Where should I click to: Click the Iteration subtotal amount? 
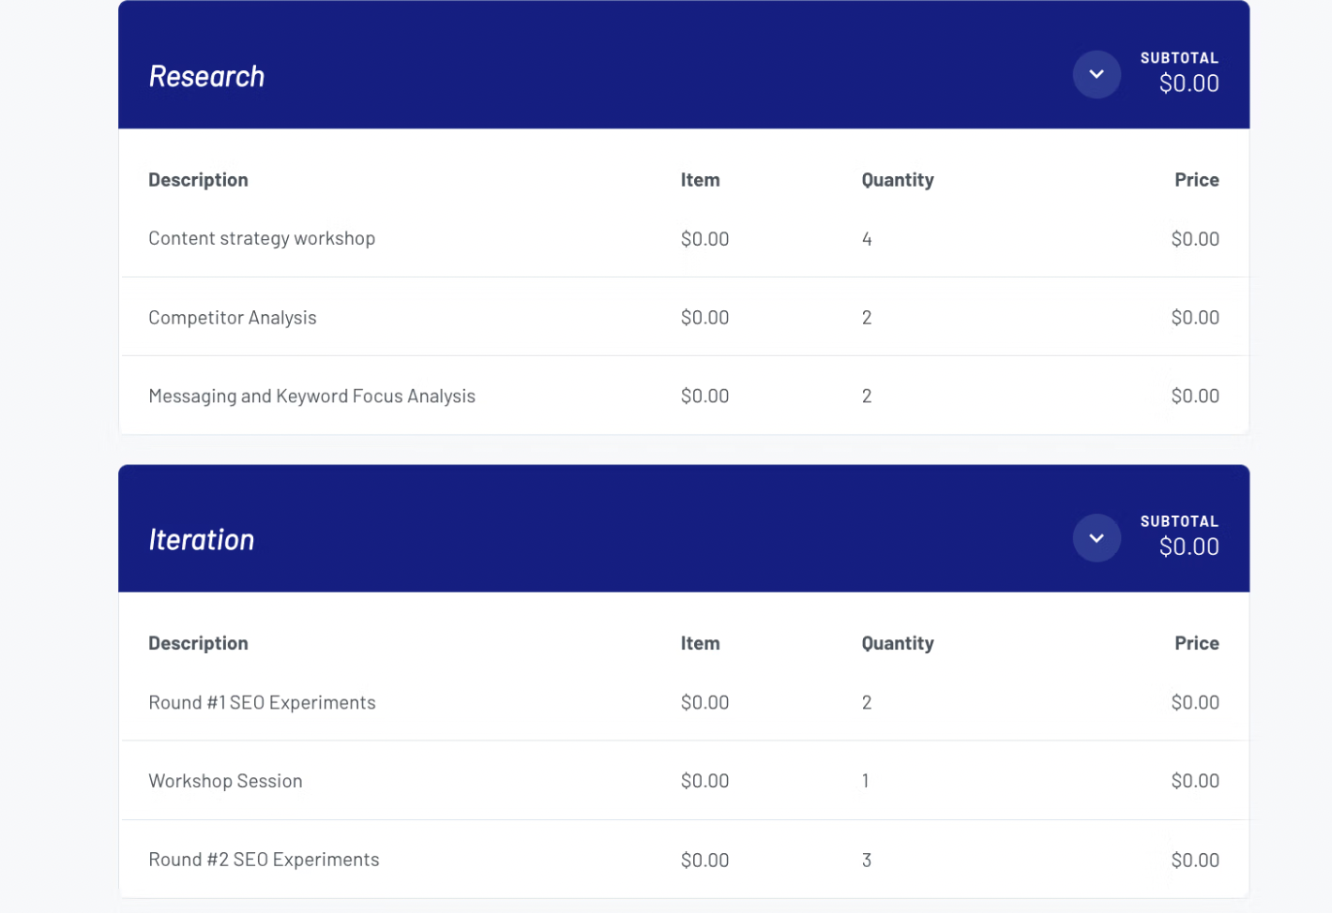pos(1188,546)
